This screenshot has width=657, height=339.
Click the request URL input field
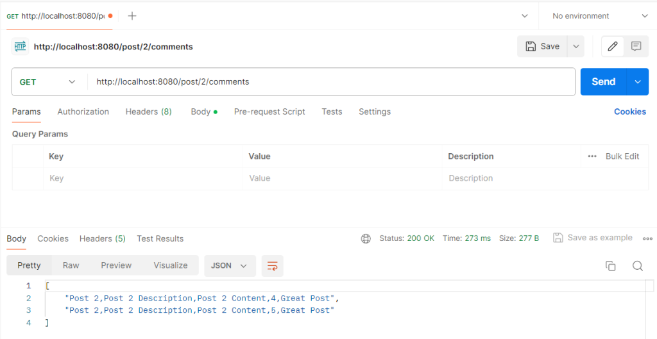330,82
